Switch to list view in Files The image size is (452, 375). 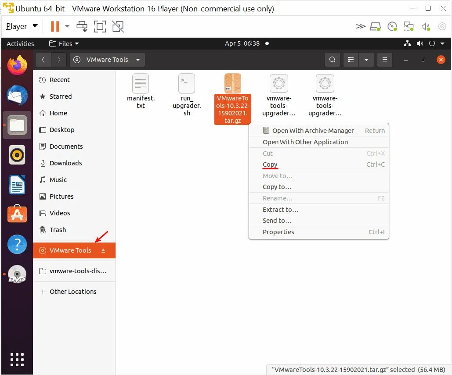tap(351, 60)
